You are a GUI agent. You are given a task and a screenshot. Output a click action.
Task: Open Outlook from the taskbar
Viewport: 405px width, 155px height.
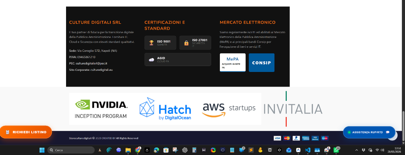coord(288,150)
